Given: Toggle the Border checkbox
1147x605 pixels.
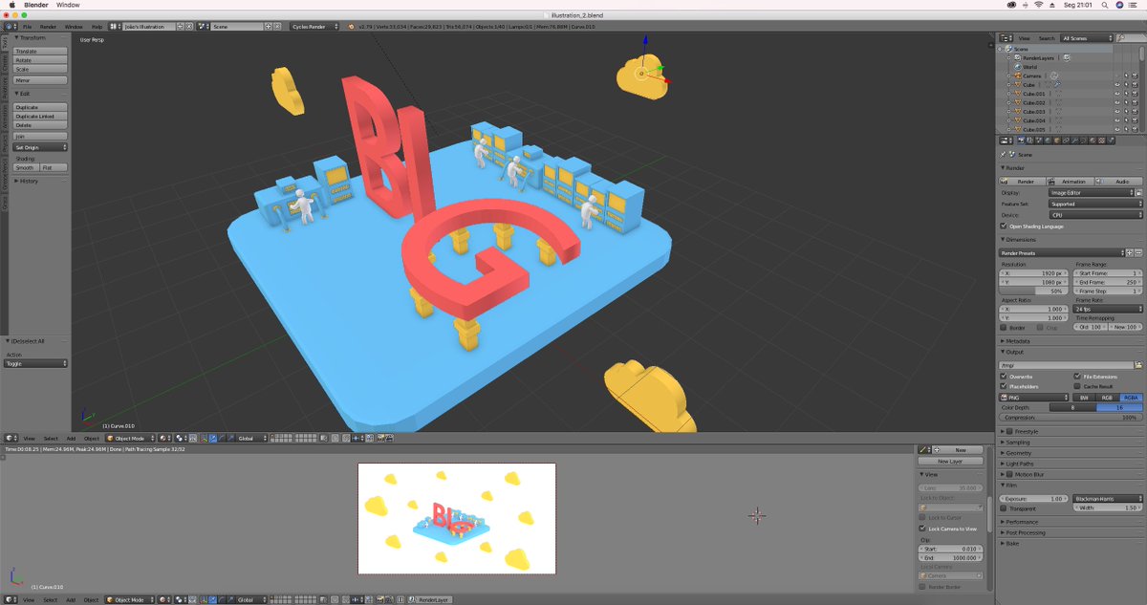Looking at the screenshot, I should coord(1005,328).
